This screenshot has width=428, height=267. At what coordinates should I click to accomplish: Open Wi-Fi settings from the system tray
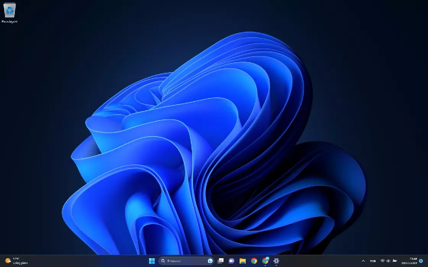click(x=383, y=261)
